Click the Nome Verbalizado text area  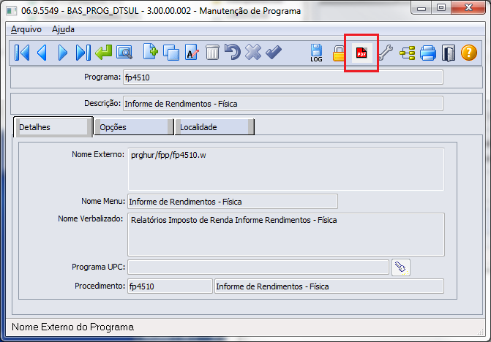click(286, 235)
